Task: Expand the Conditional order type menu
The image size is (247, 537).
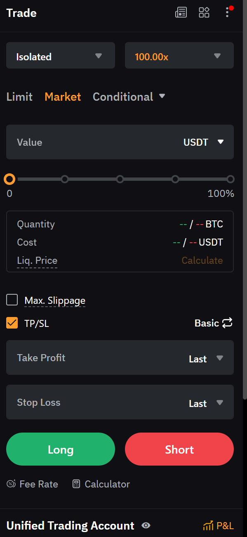Action: pos(129,97)
